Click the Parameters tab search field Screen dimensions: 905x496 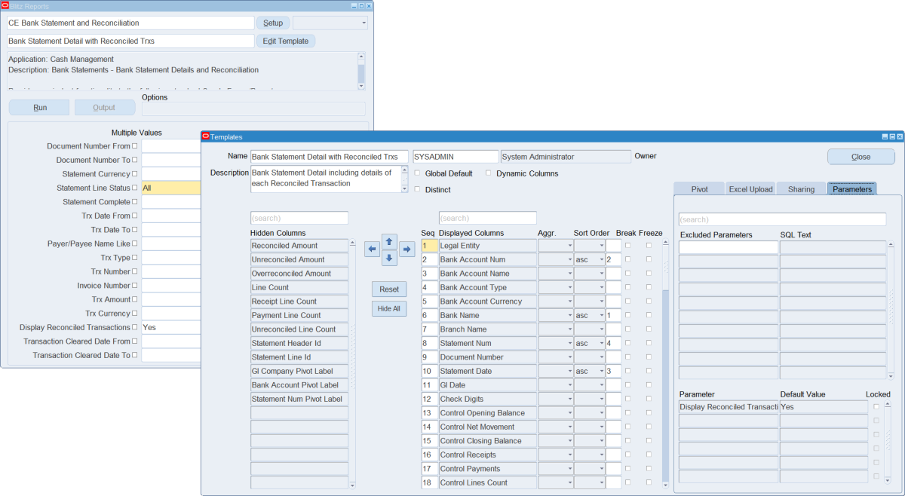pos(782,219)
